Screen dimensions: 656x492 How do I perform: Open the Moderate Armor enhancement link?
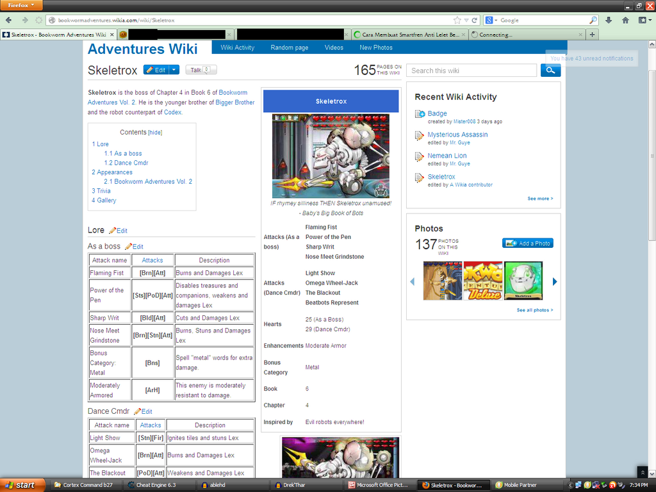click(x=325, y=345)
